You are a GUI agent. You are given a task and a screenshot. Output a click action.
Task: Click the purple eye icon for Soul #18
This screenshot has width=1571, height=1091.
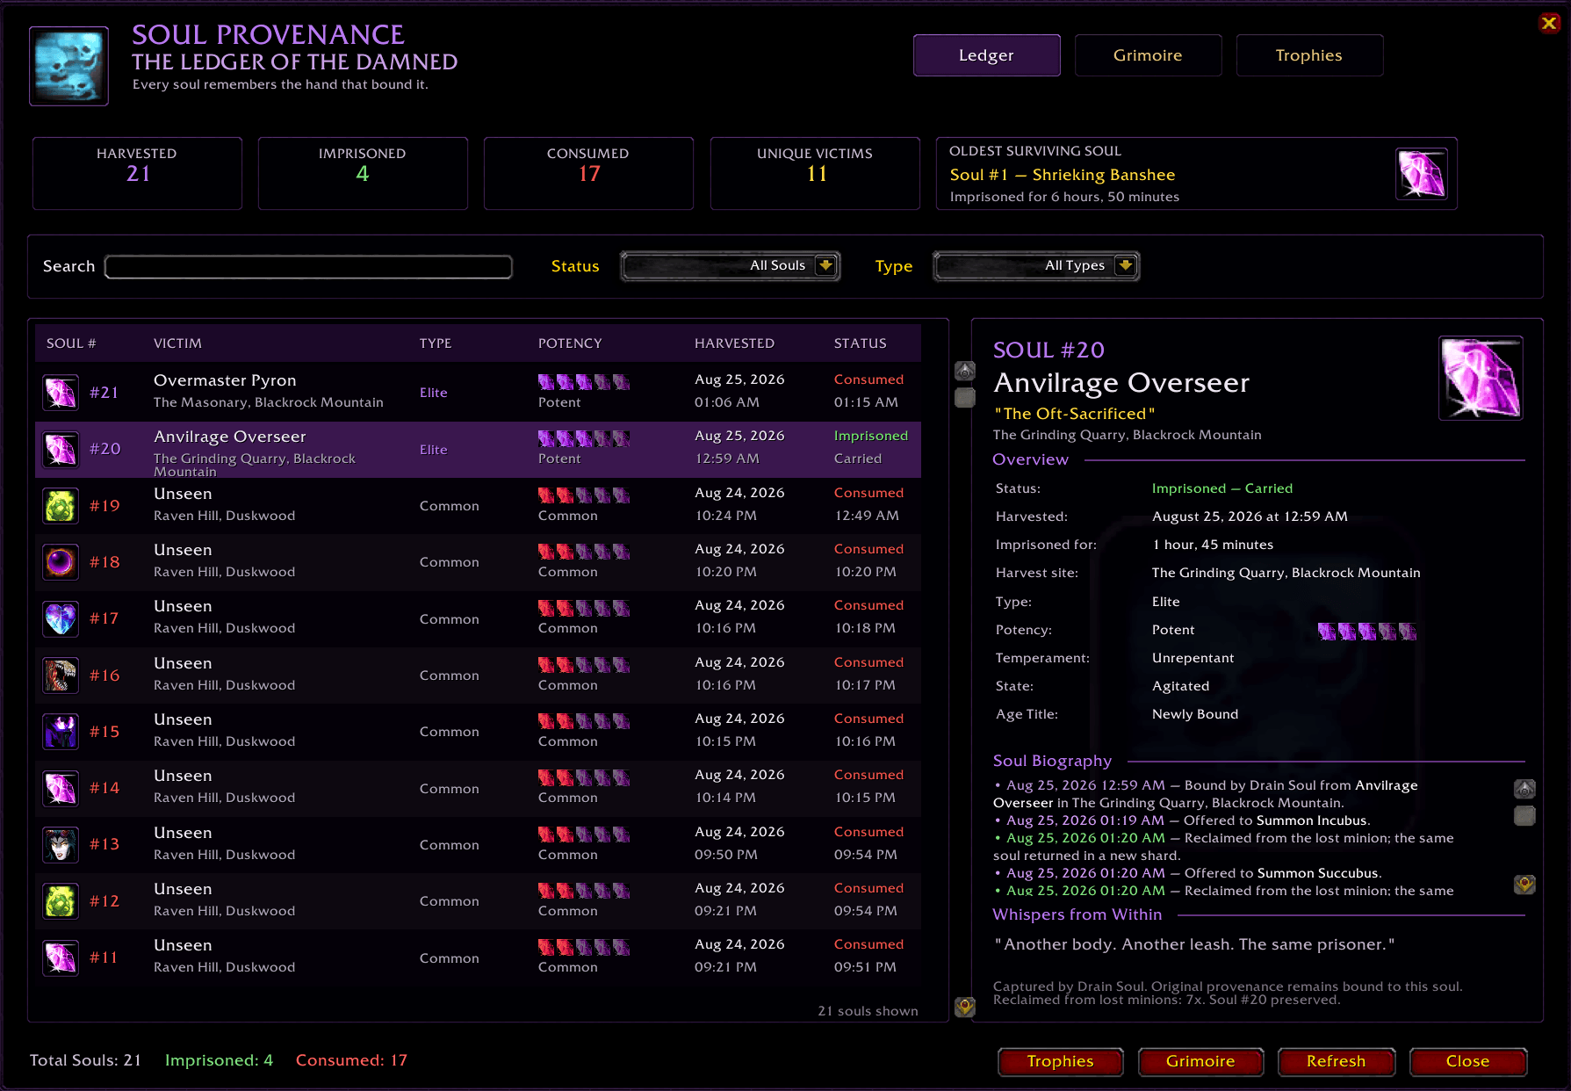click(x=61, y=561)
